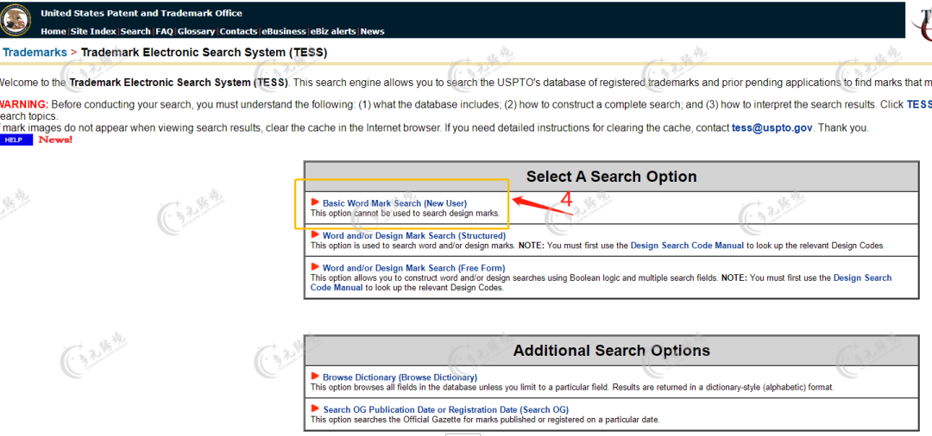Open eBiz alerts header link
Viewport: 932px width, 436px height.
[x=333, y=31]
